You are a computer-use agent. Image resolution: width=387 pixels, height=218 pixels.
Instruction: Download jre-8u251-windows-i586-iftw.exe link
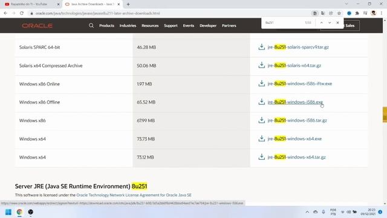pos(300,84)
